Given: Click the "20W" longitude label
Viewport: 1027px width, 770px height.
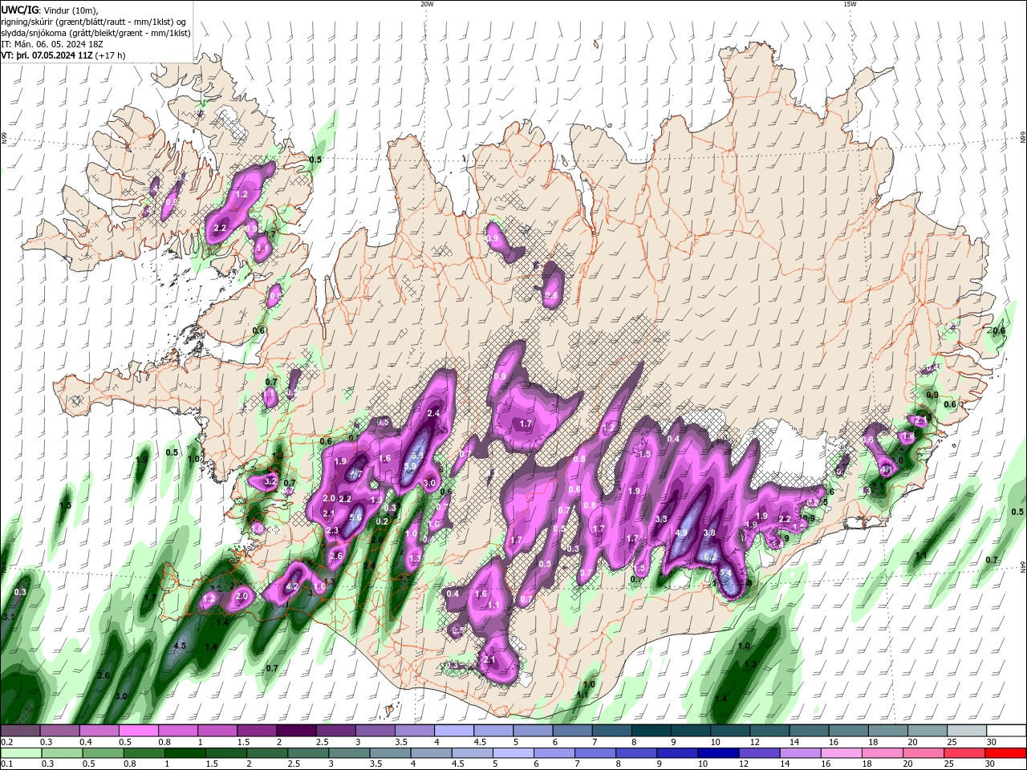Looking at the screenshot, I should pyautogui.click(x=427, y=4).
